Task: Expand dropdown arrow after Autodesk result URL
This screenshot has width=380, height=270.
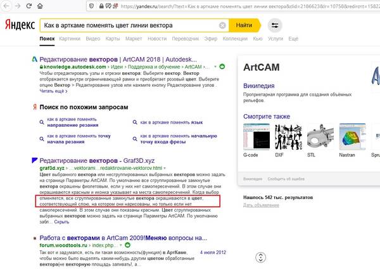Action: (x=215, y=67)
